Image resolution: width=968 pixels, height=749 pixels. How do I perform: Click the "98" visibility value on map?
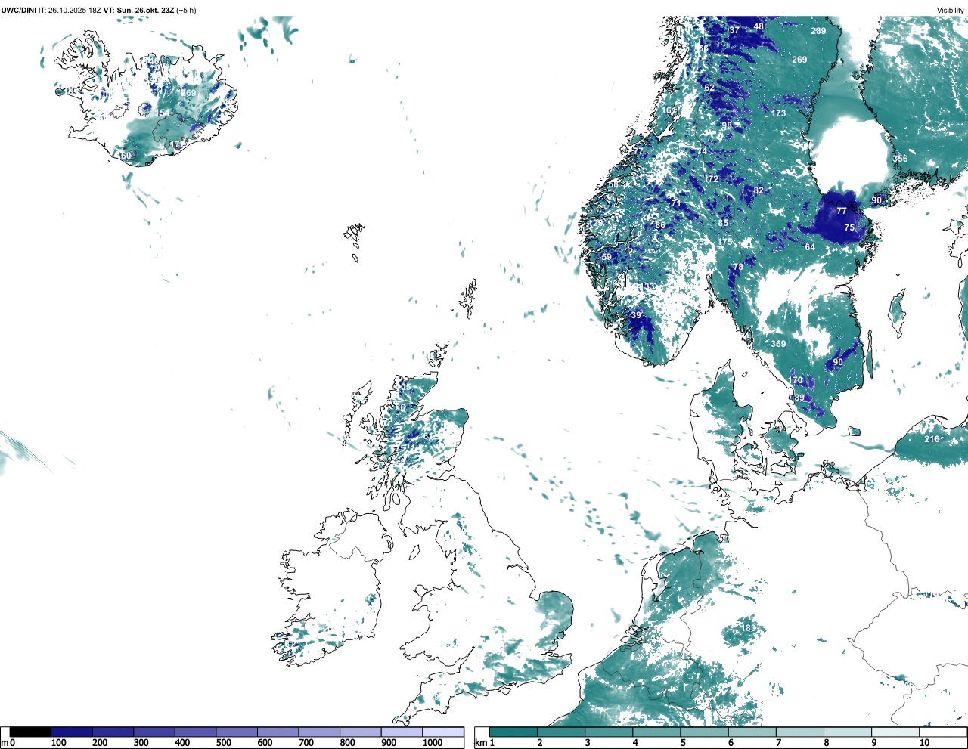[727, 125]
